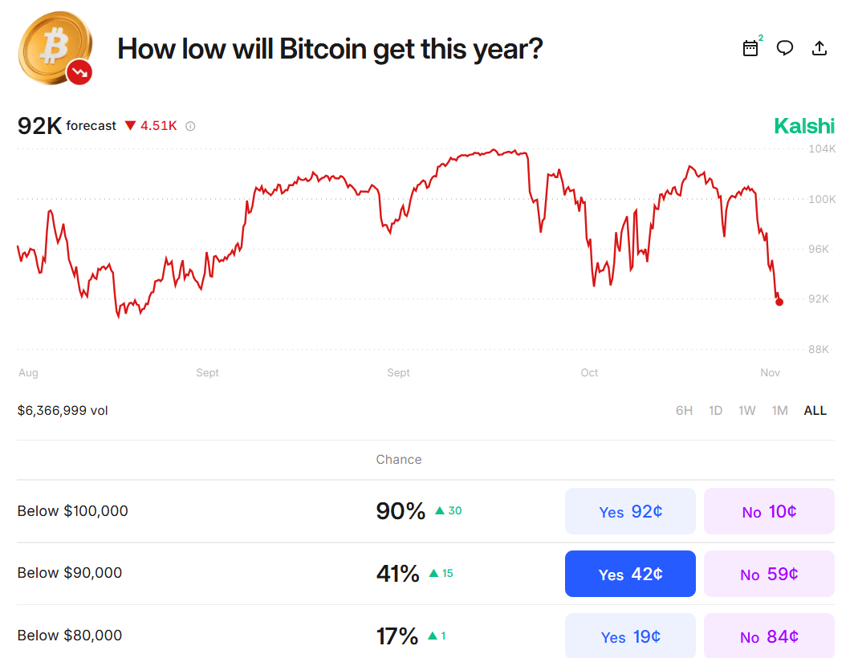Switch chart to the 1W timeframe

pyautogui.click(x=746, y=410)
